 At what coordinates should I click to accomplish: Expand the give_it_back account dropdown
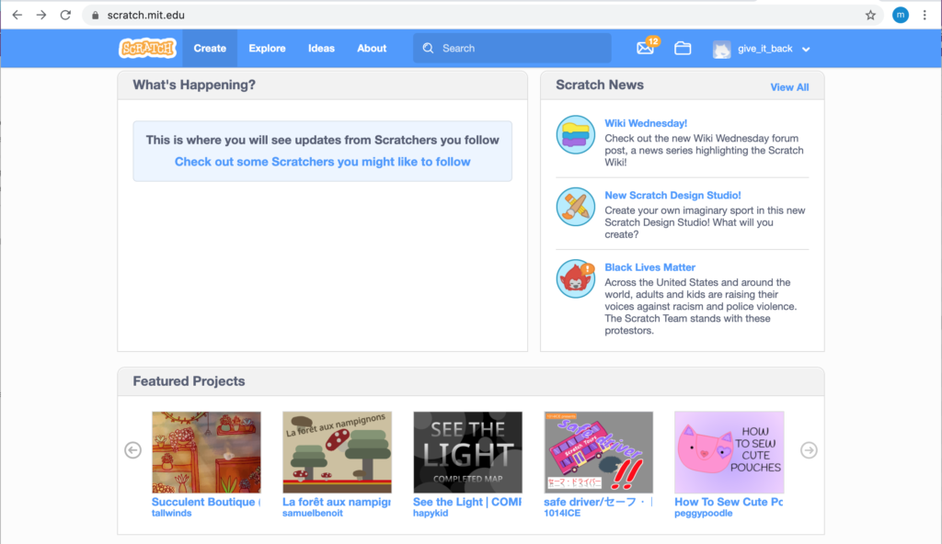(x=806, y=50)
